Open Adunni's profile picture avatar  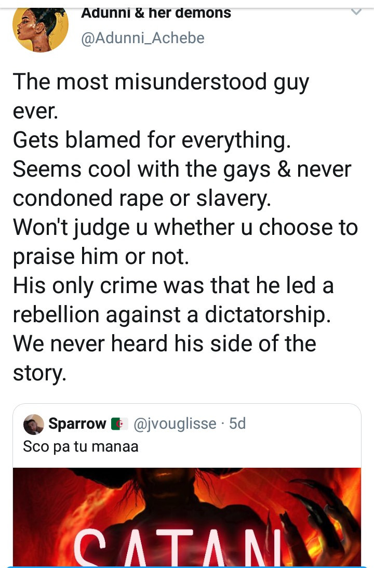[40, 29]
